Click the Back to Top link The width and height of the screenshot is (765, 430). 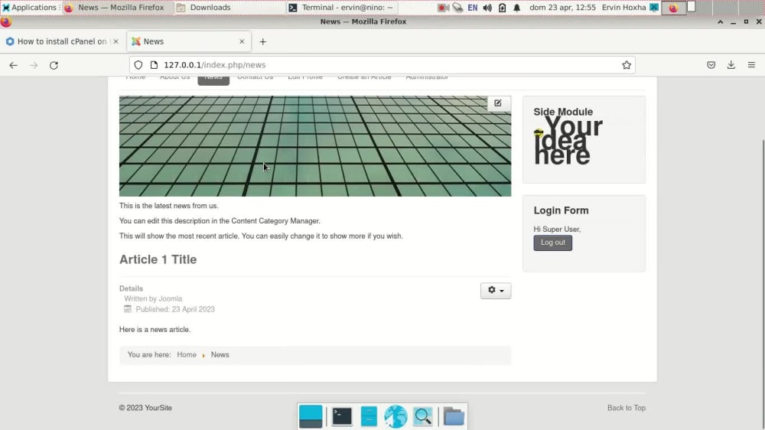click(x=626, y=408)
